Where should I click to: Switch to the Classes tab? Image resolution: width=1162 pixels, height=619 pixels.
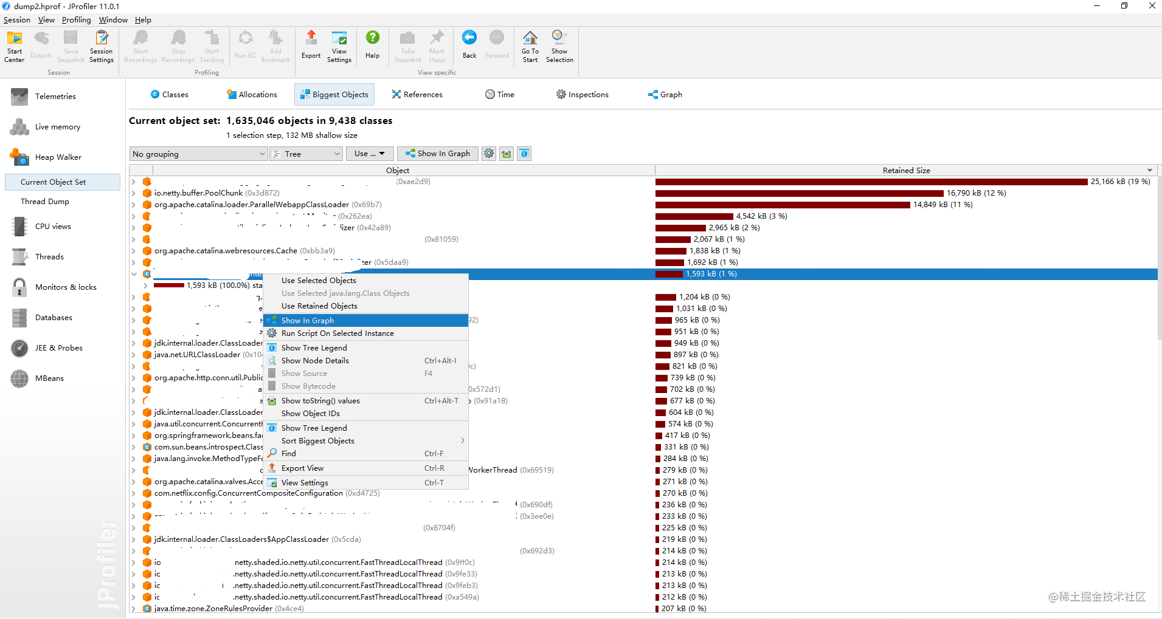coord(170,95)
